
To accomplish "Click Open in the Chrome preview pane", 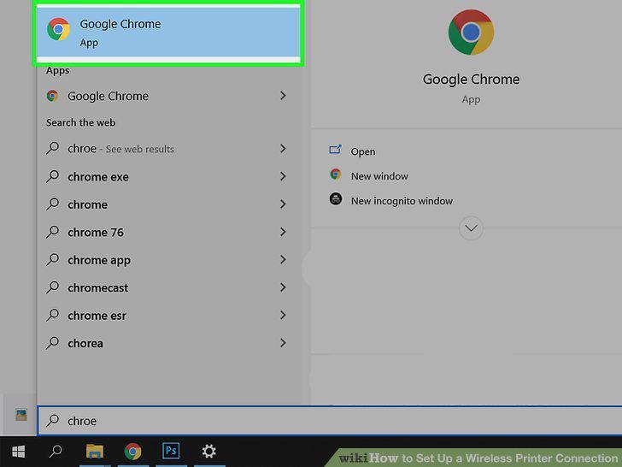I will pyautogui.click(x=363, y=151).
